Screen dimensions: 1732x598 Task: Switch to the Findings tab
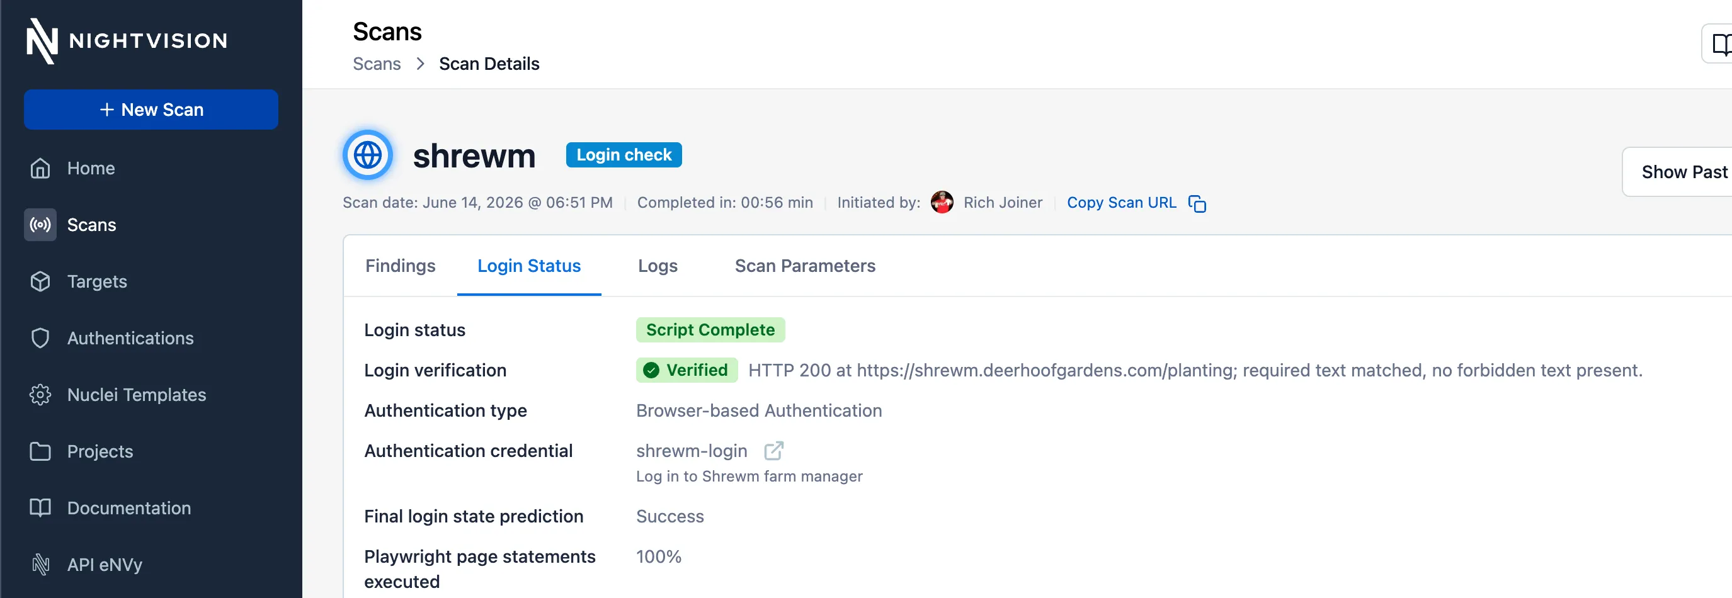(x=400, y=266)
